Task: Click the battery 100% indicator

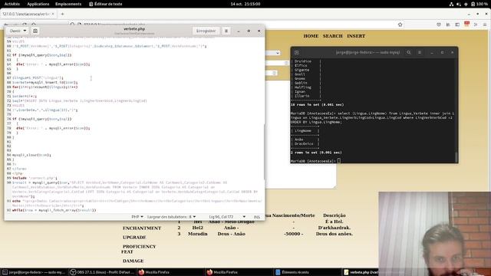Action: [x=479, y=4]
